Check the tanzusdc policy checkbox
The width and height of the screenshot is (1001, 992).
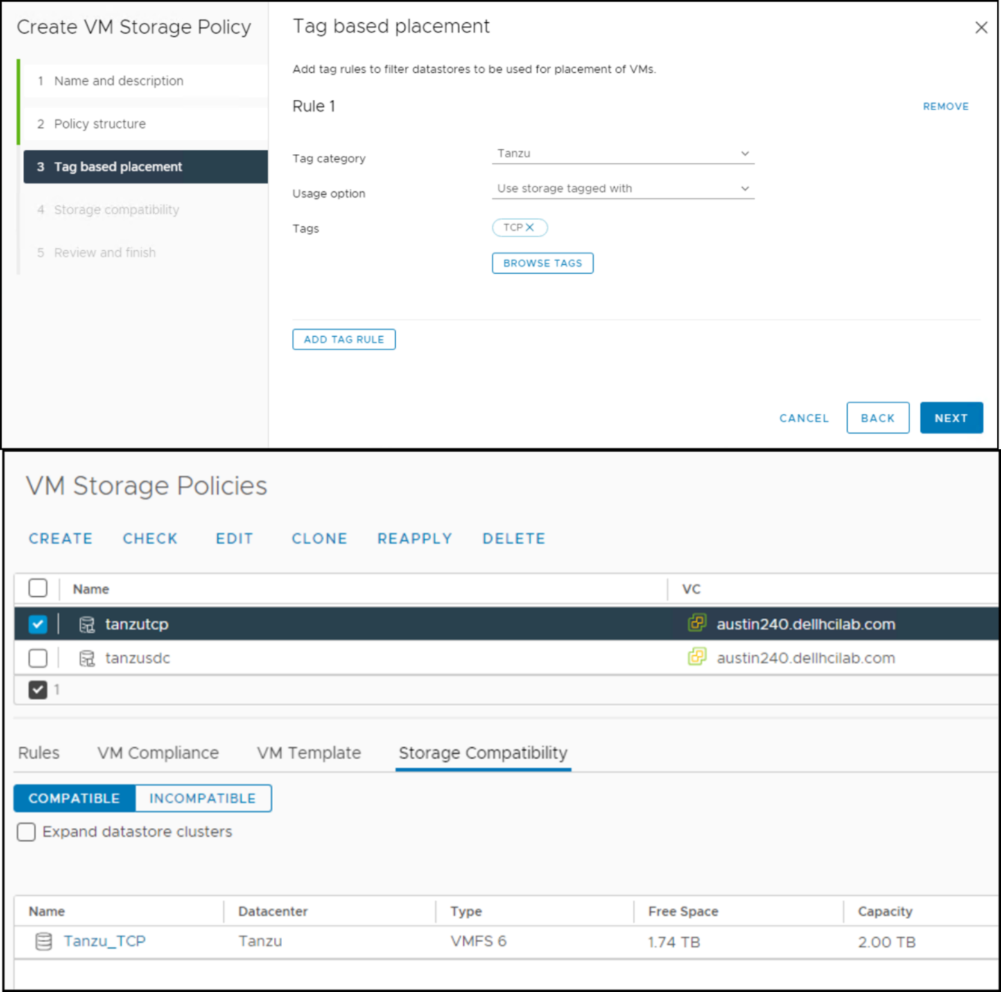pos(38,658)
